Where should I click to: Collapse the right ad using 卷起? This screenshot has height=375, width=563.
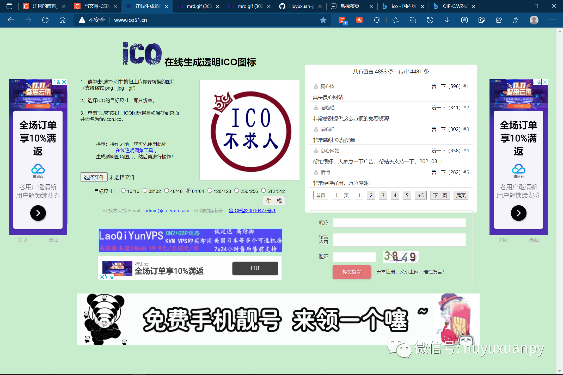pyautogui.click(x=534, y=239)
